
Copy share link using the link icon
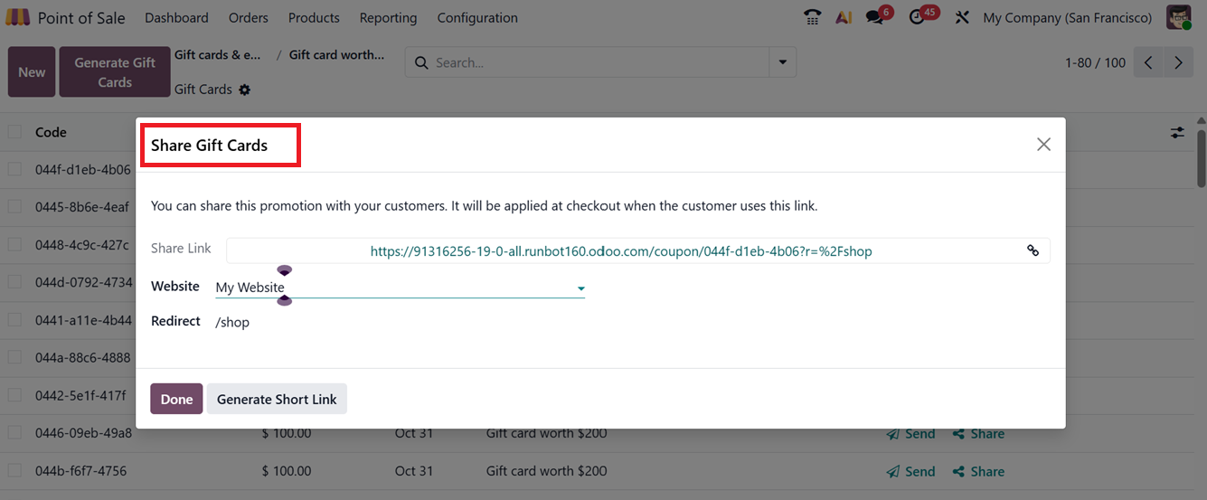tap(1033, 251)
